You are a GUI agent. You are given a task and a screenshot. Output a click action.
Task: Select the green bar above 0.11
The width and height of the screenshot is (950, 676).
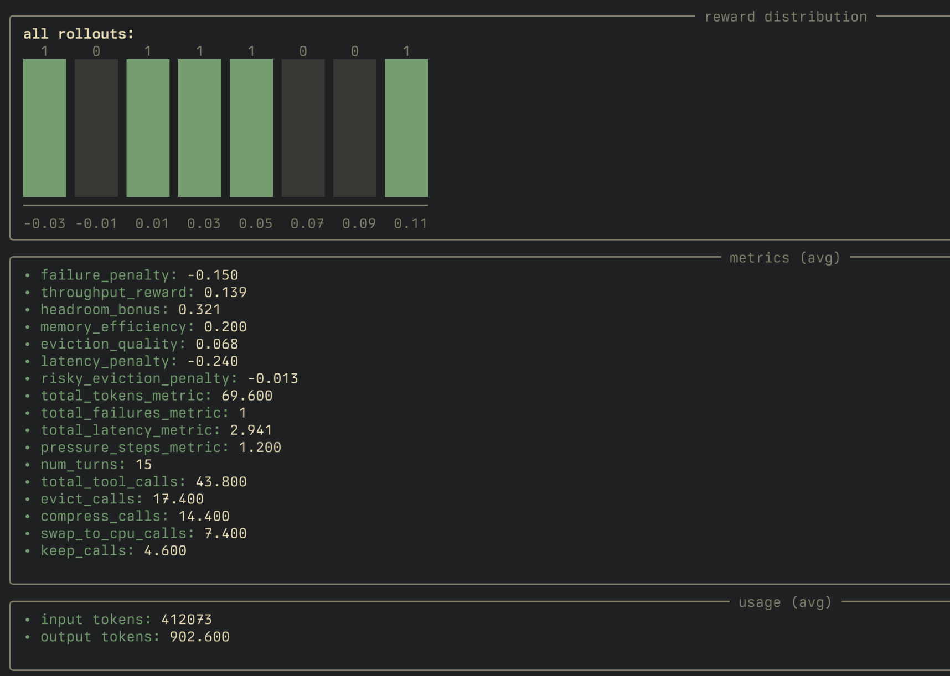coord(406,128)
